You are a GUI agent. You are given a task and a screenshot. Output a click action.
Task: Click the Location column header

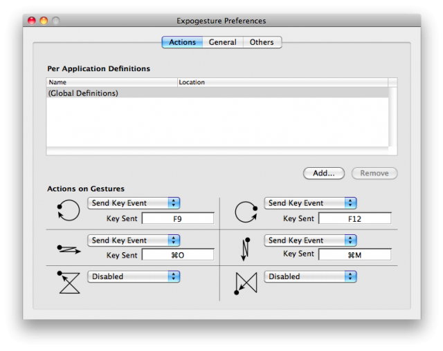click(x=283, y=82)
